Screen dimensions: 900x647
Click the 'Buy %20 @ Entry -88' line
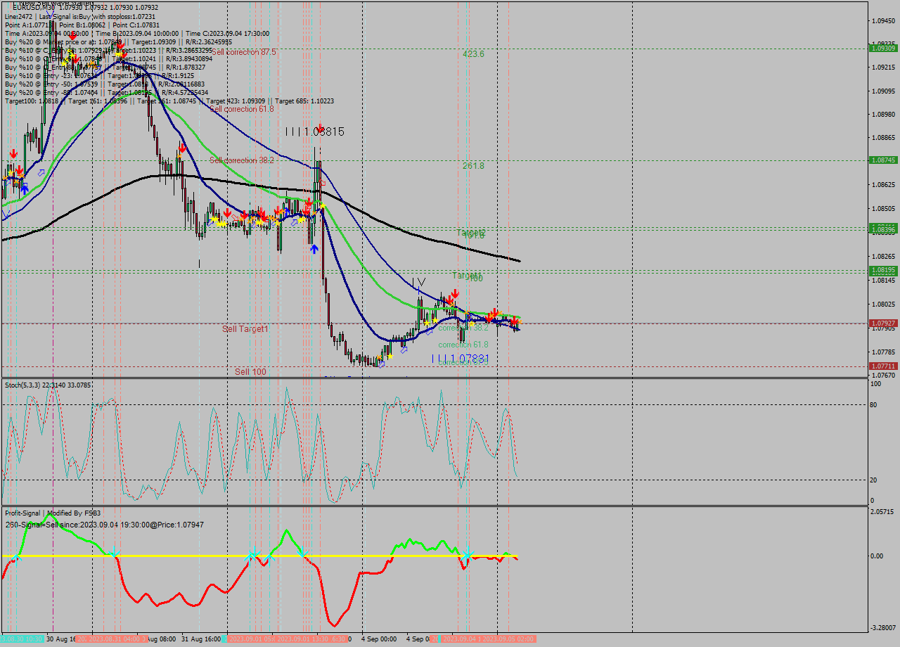pyautogui.click(x=105, y=92)
